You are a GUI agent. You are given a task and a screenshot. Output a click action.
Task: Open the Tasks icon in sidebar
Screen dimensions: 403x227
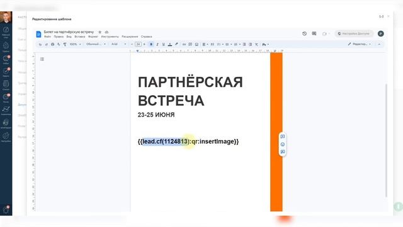[x=6, y=72]
